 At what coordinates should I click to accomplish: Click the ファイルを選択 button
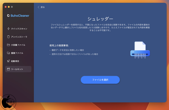click(100, 80)
